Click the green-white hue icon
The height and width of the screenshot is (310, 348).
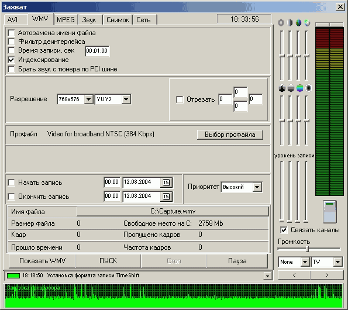pos(307,23)
